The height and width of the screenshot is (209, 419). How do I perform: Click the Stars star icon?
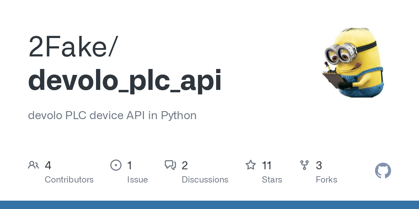tap(251, 165)
